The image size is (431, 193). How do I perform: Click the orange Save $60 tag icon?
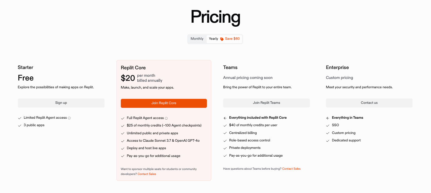click(222, 39)
